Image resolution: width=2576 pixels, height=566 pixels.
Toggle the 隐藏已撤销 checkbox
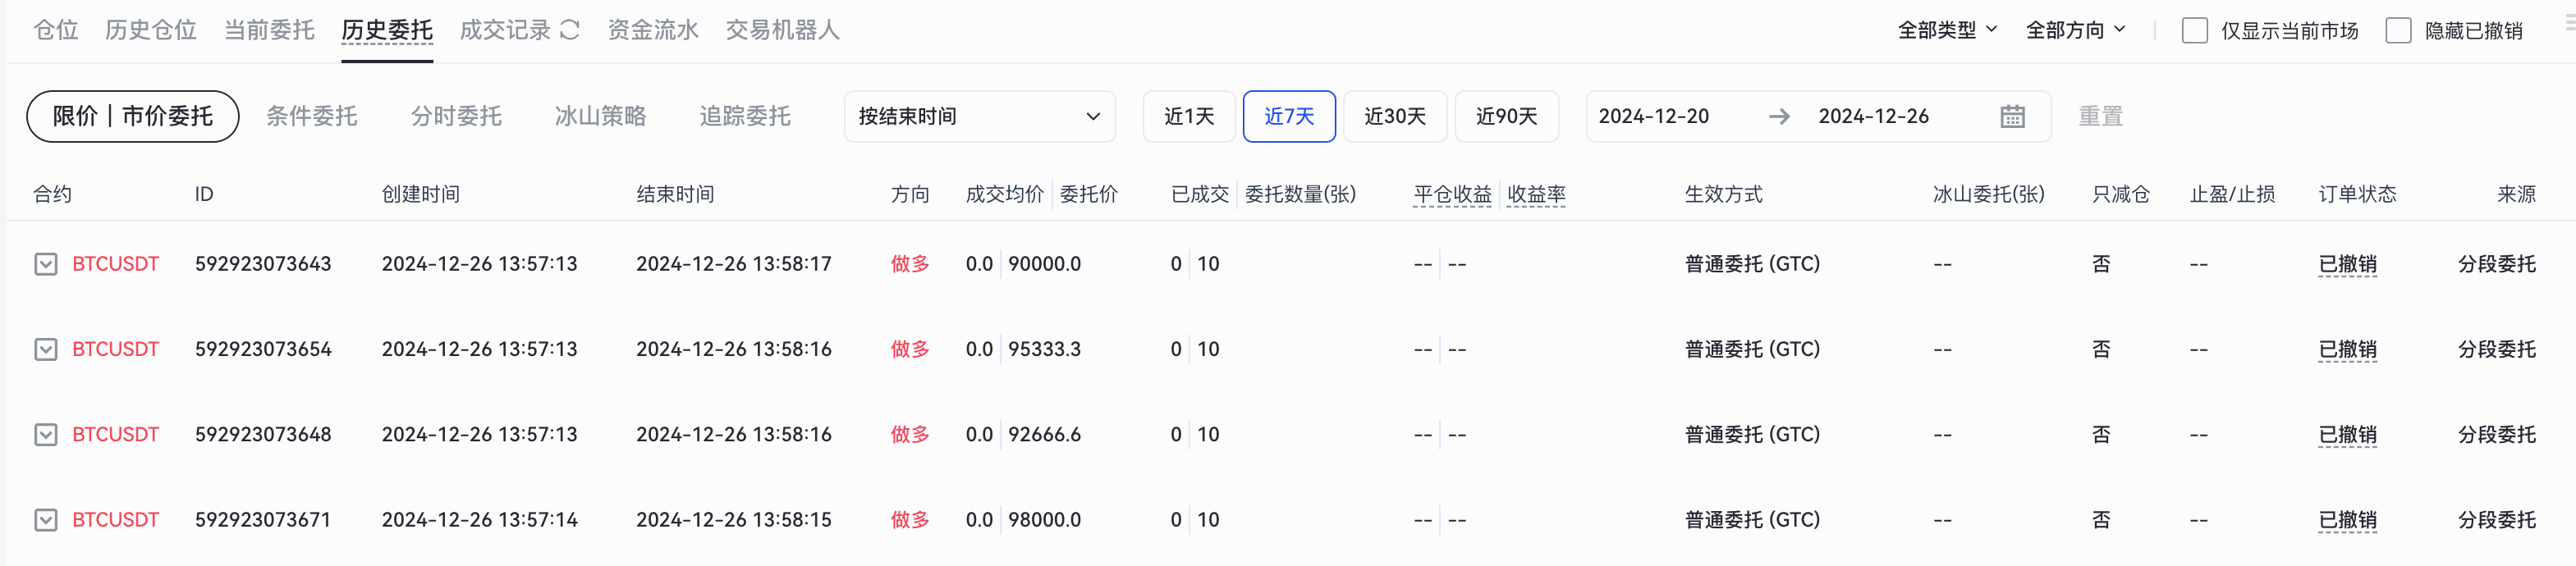[2398, 31]
